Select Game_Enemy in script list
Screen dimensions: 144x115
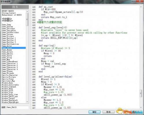tap(7, 50)
